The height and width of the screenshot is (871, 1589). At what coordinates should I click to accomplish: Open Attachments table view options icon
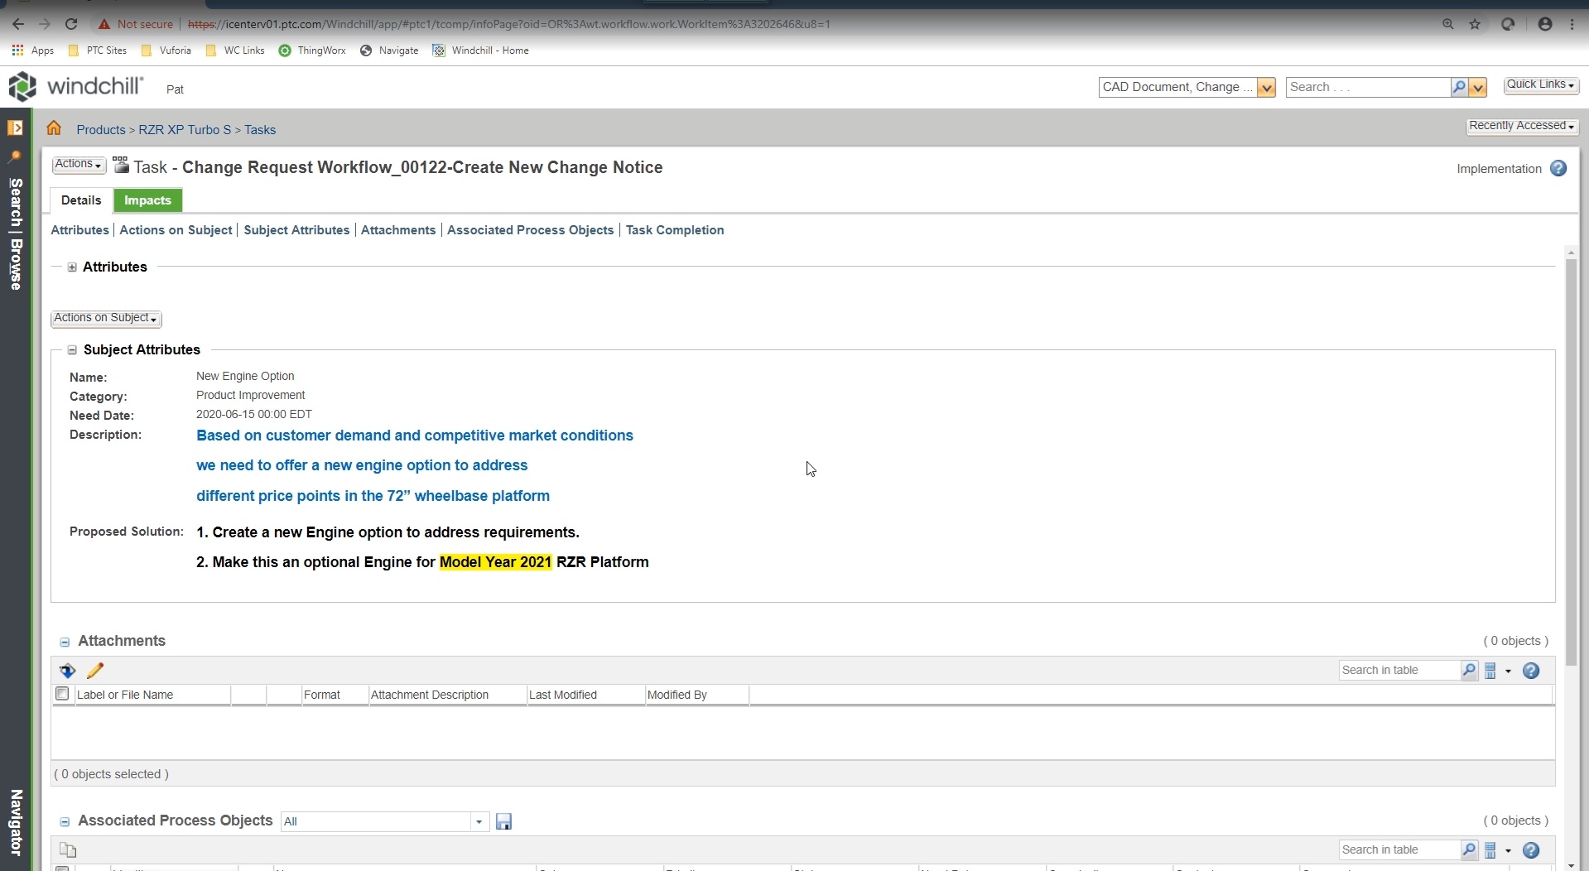(x=1496, y=671)
